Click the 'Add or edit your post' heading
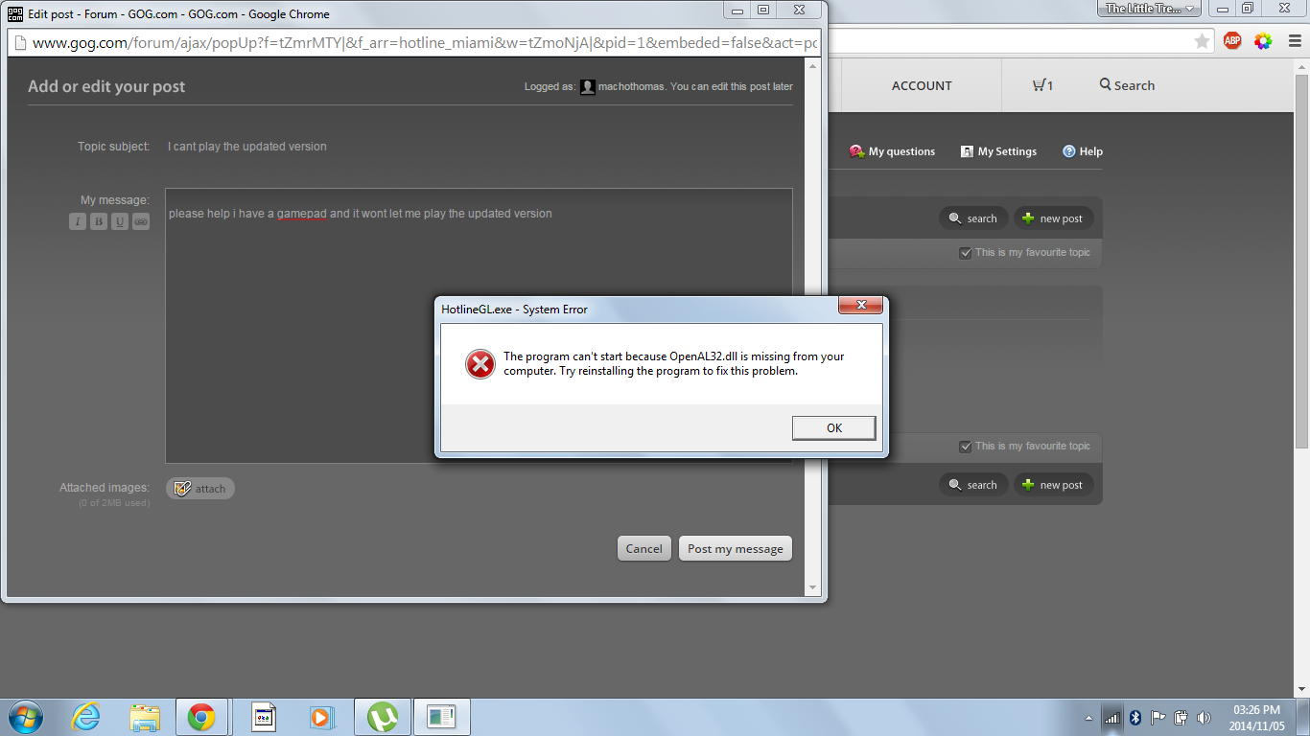The image size is (1310, 736). (106, 86)
